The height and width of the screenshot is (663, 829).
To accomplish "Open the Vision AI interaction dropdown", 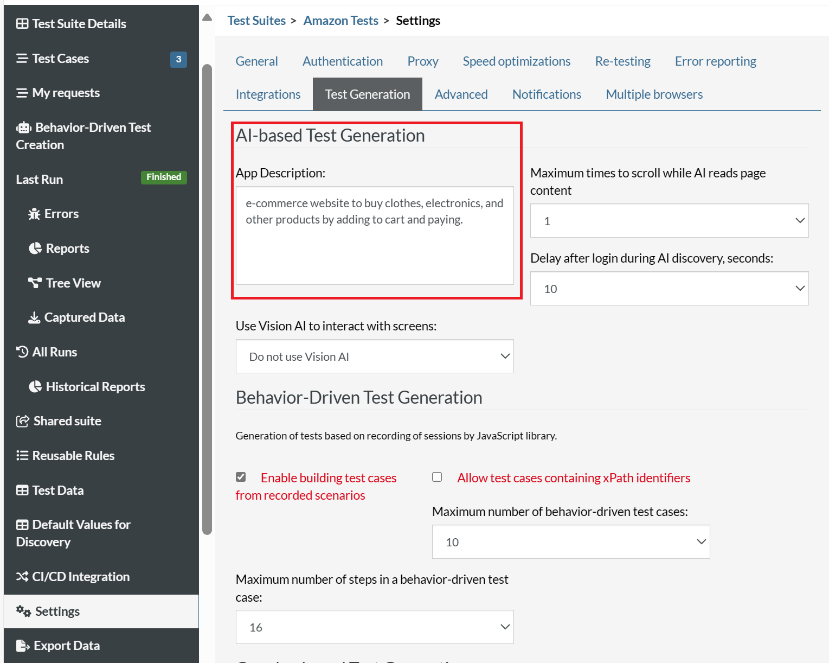I will tap(375, 356).
